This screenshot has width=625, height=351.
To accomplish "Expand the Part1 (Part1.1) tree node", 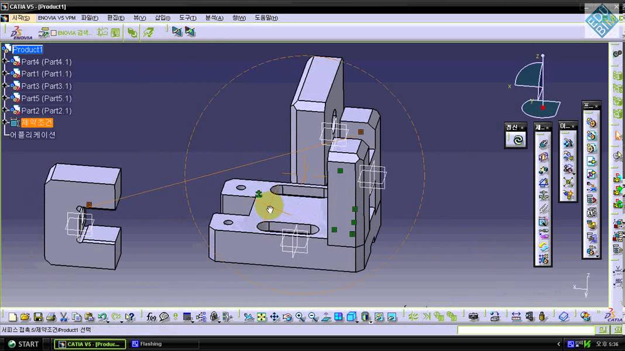I will [5, 73].
